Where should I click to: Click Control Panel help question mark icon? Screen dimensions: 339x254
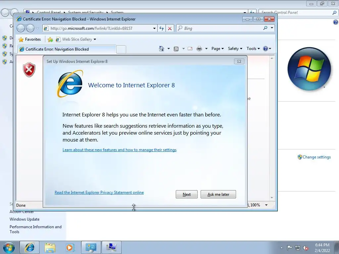[x=335, y=22]
